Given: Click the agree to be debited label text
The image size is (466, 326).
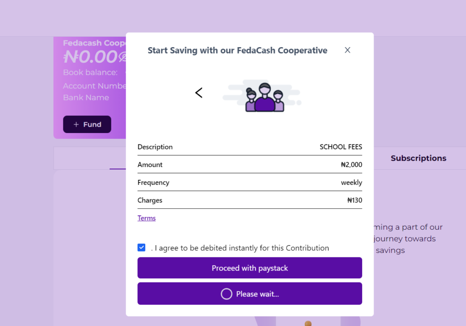Looking at the screenshot, I should (241, 248).
